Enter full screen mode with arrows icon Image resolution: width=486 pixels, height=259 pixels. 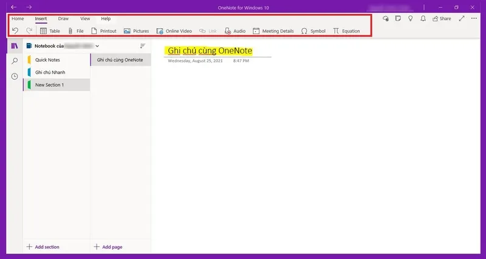pos(462,19)
